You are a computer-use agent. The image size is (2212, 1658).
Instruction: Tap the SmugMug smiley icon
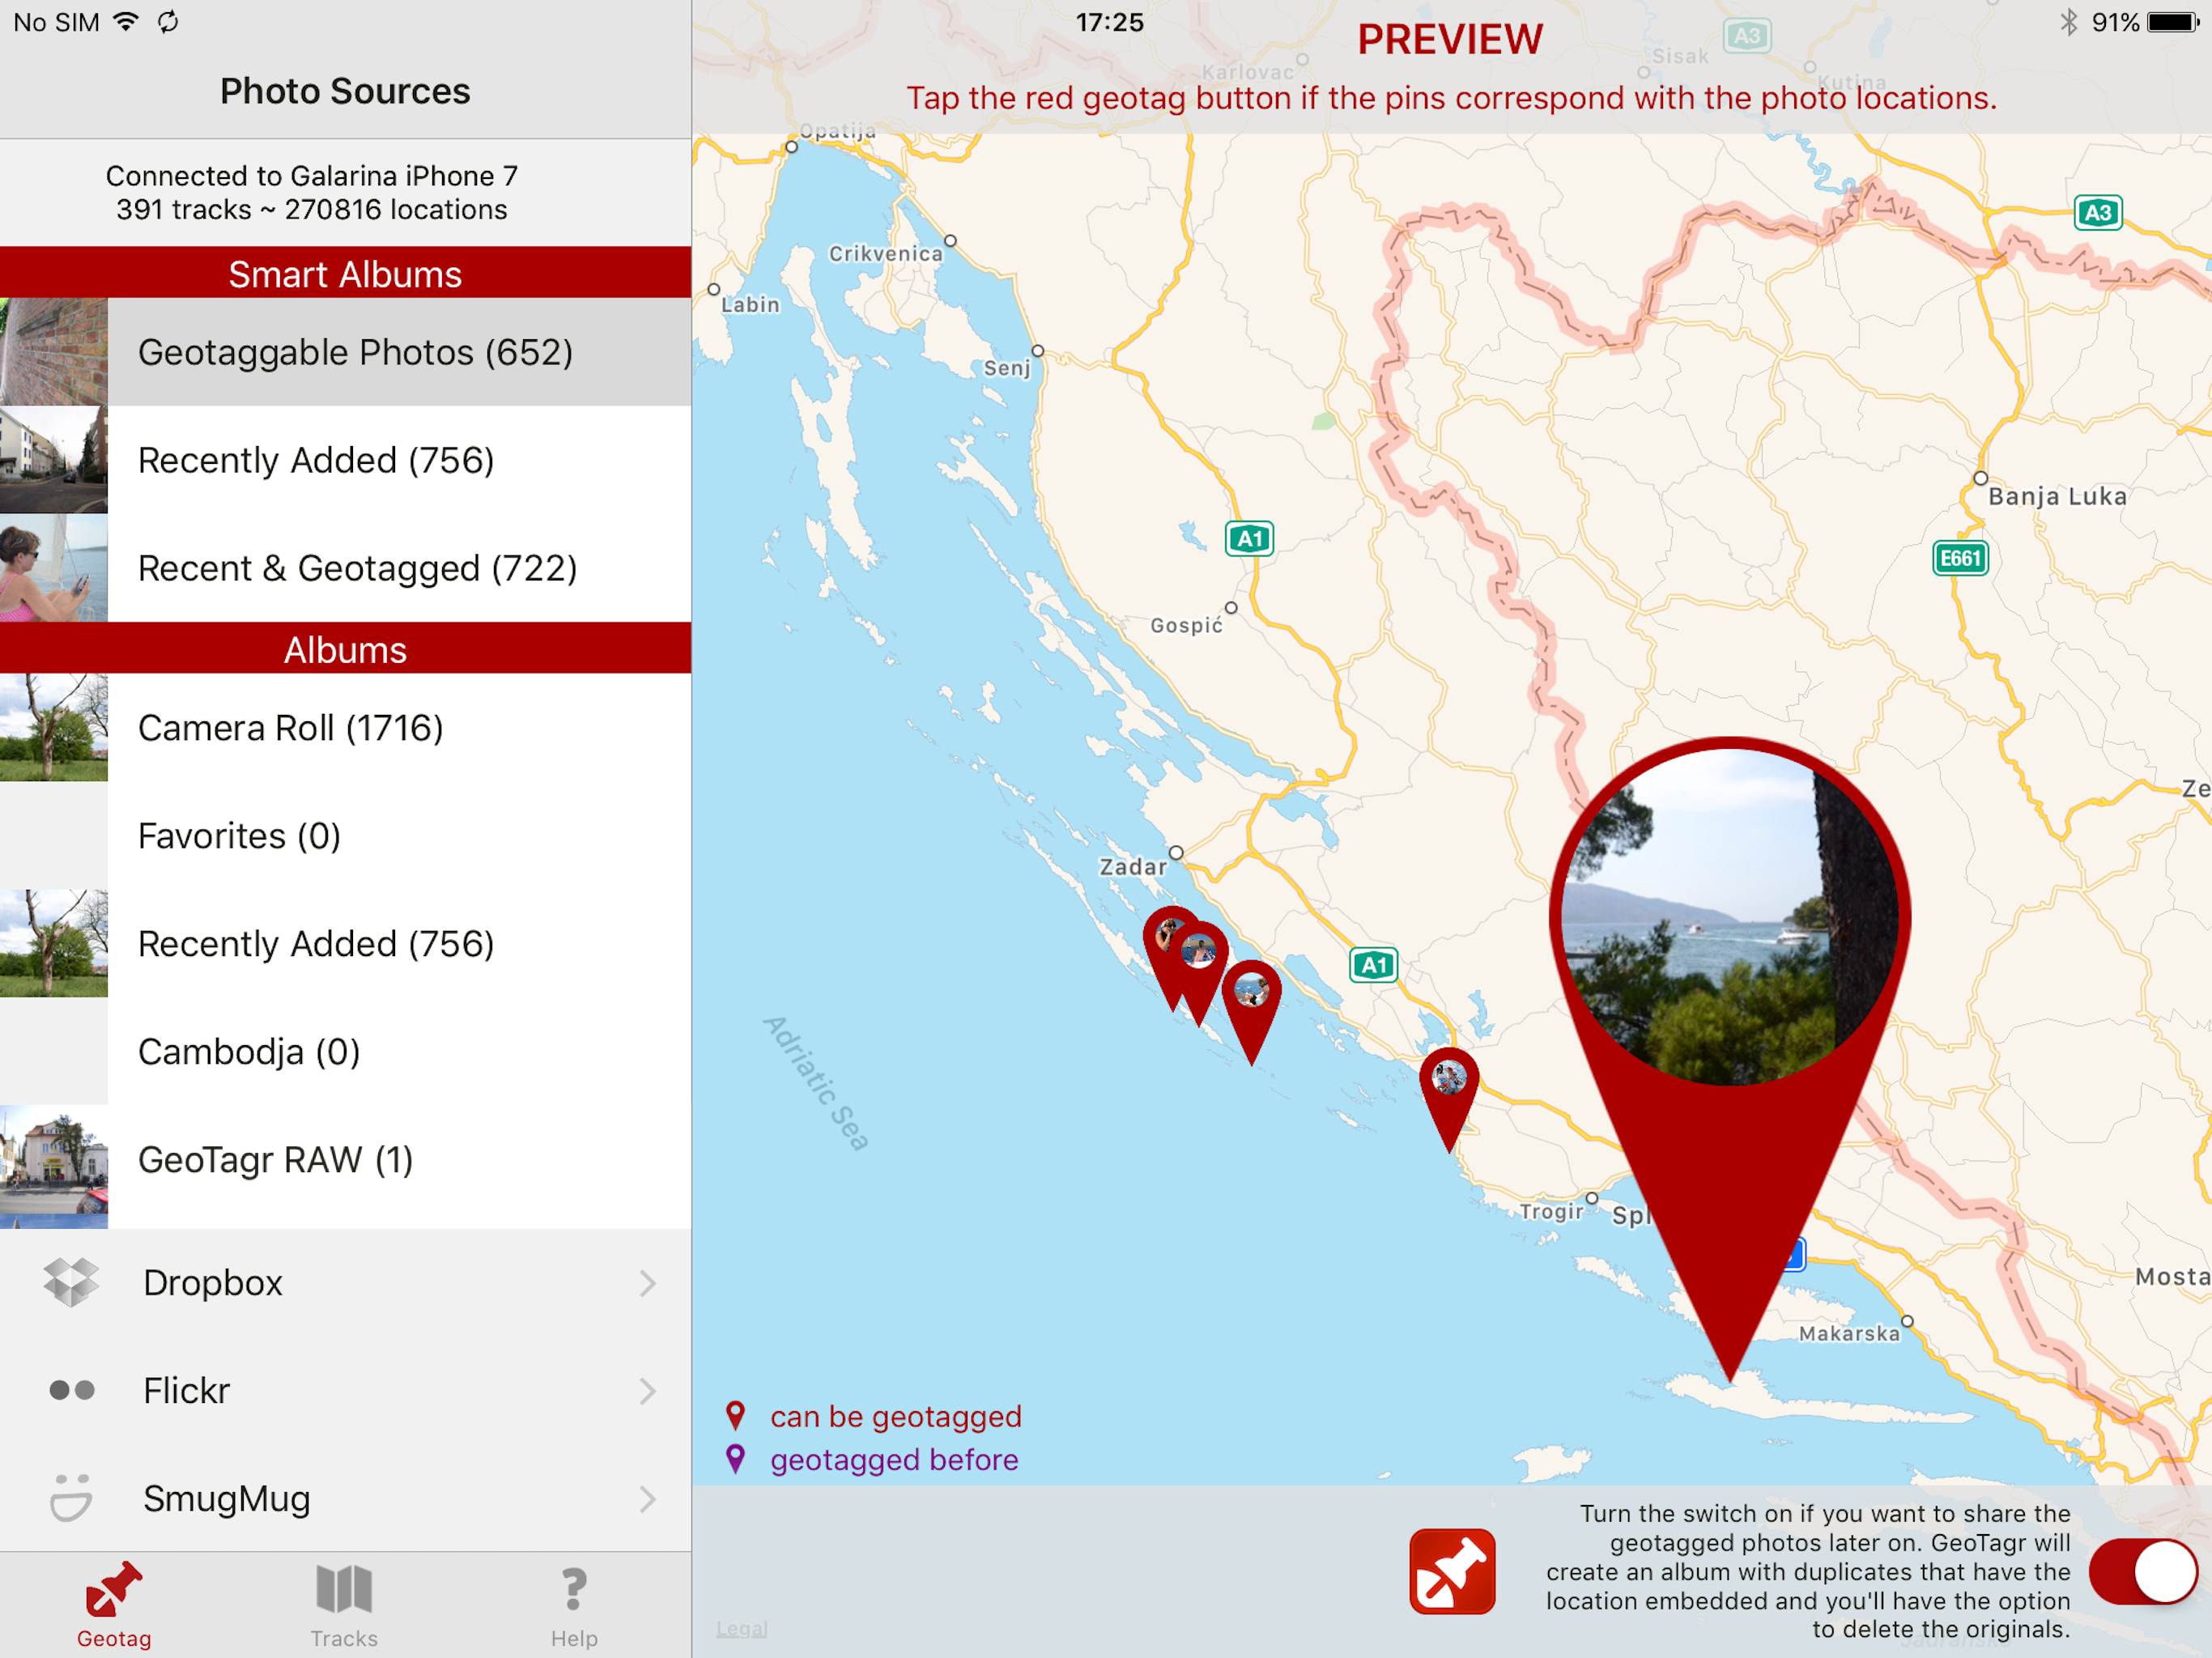(x=72, y=1498)
